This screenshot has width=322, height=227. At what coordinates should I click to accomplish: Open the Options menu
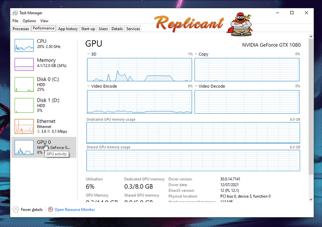click(x=29, y=21)
